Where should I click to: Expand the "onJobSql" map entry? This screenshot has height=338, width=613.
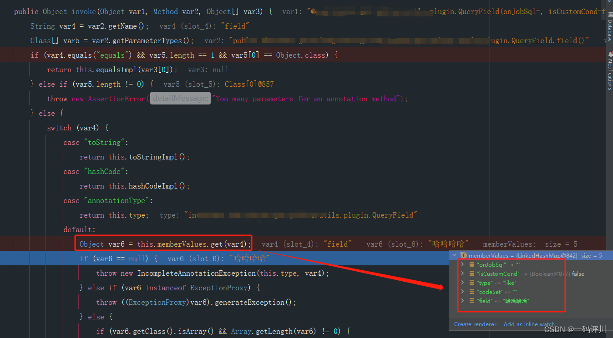click(x=462, y=264)
